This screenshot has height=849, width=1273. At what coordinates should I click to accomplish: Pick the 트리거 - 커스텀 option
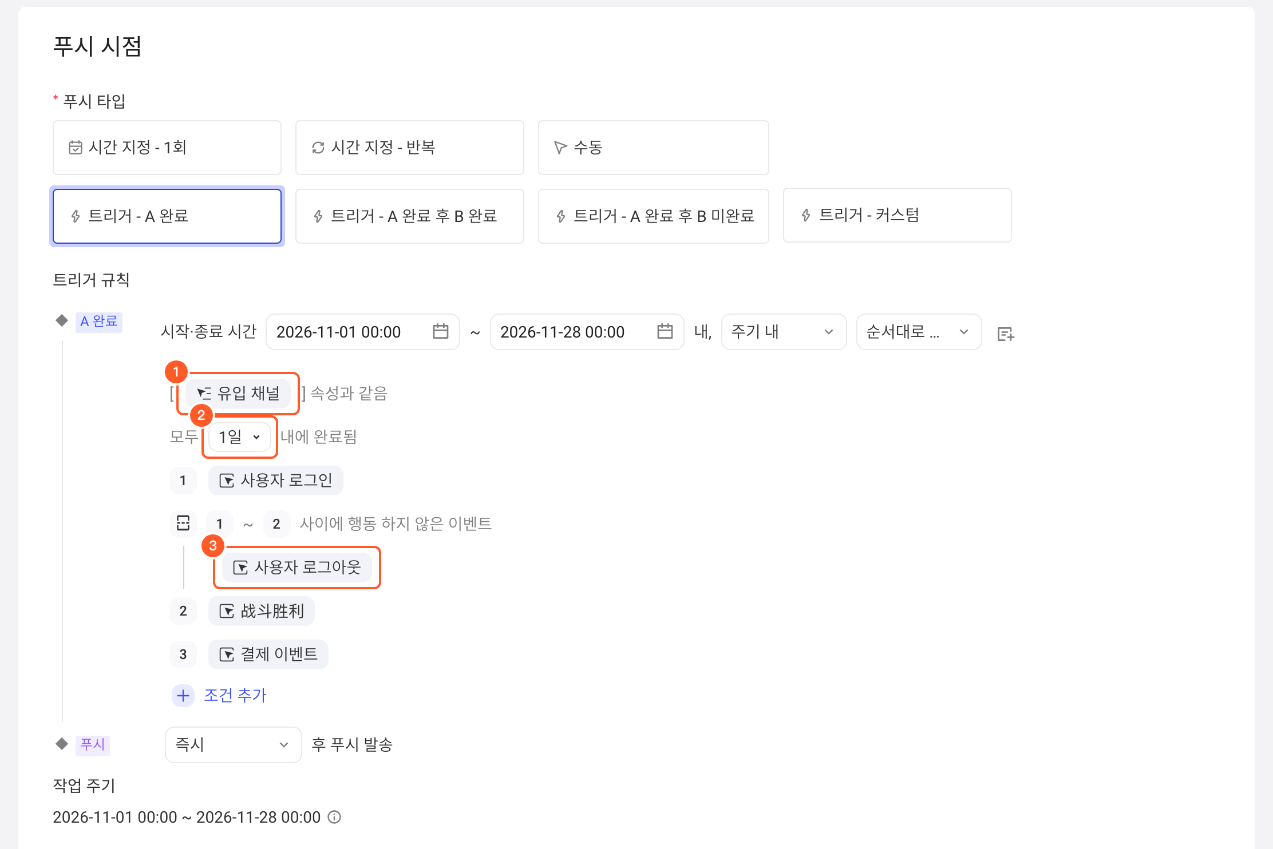point(898,215)
